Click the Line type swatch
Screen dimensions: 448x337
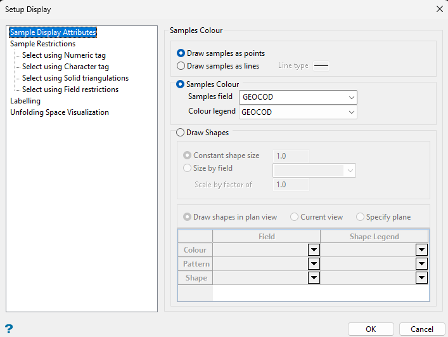321,66
